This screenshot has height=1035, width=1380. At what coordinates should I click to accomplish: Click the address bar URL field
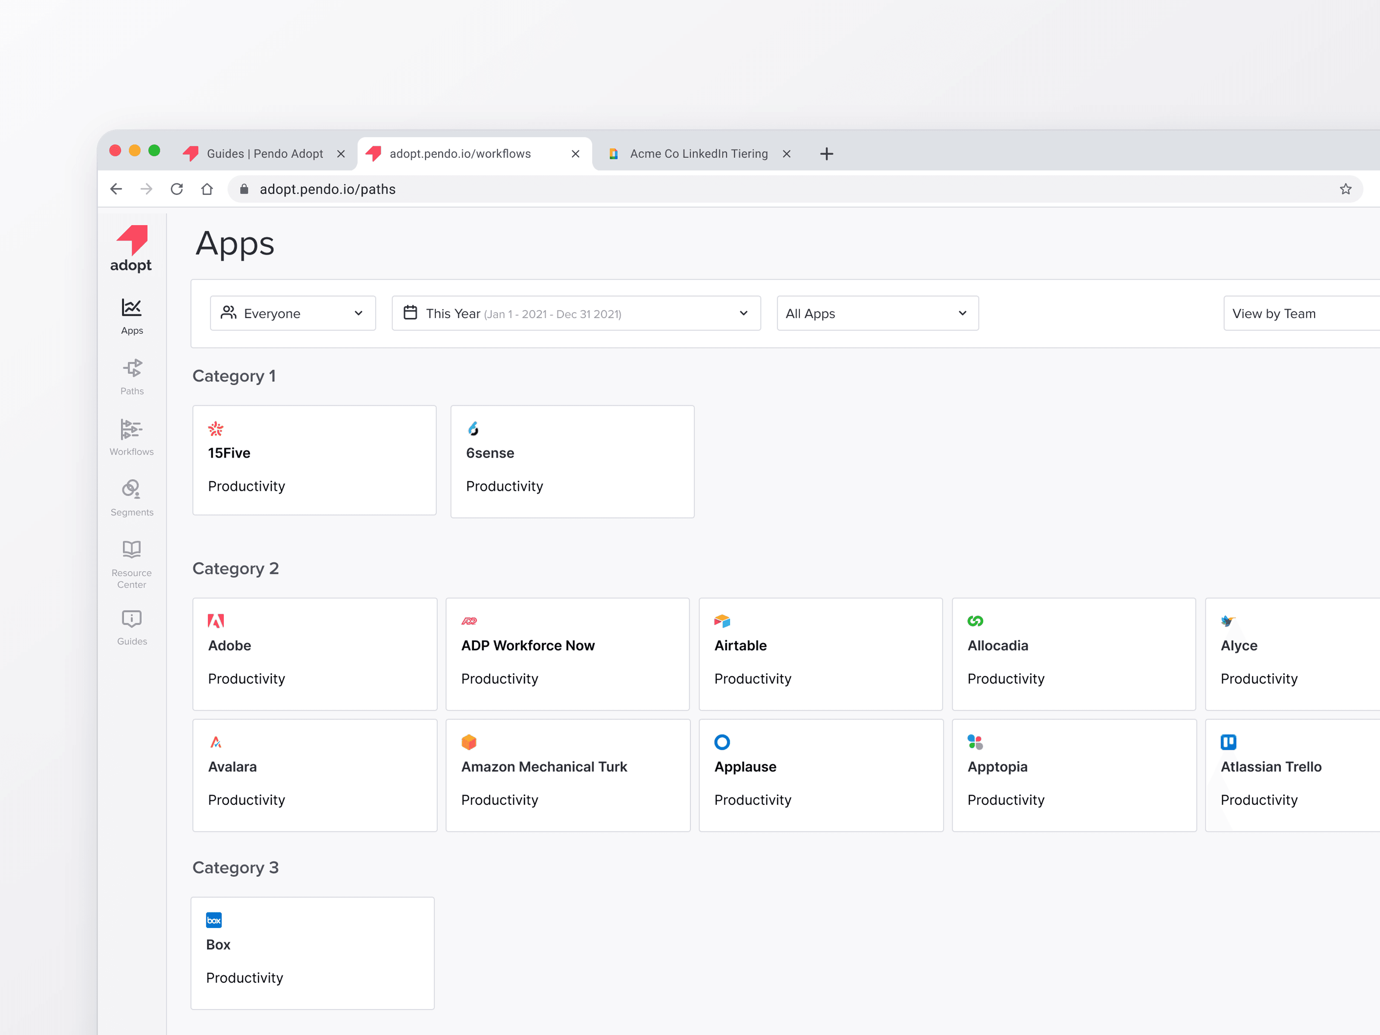tap(795, 189)
